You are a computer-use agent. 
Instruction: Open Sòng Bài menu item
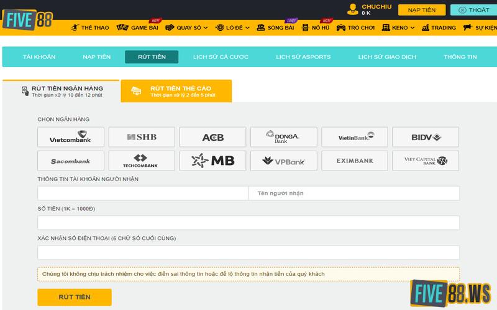pos(281,28)
